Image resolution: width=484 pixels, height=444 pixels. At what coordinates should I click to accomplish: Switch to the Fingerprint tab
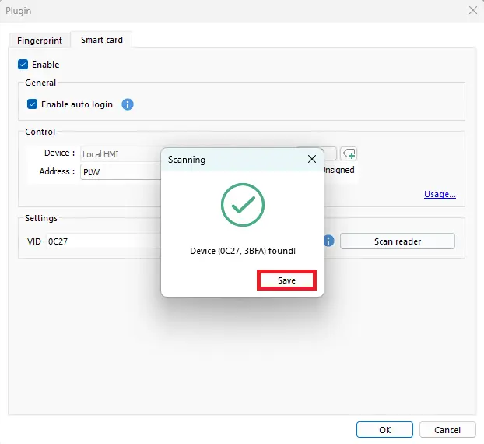[x=40, y=40]
